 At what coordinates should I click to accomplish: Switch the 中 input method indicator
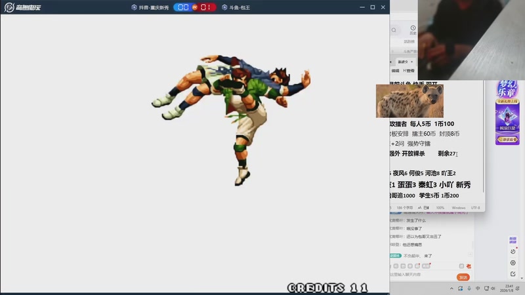(x=478, y=288)
